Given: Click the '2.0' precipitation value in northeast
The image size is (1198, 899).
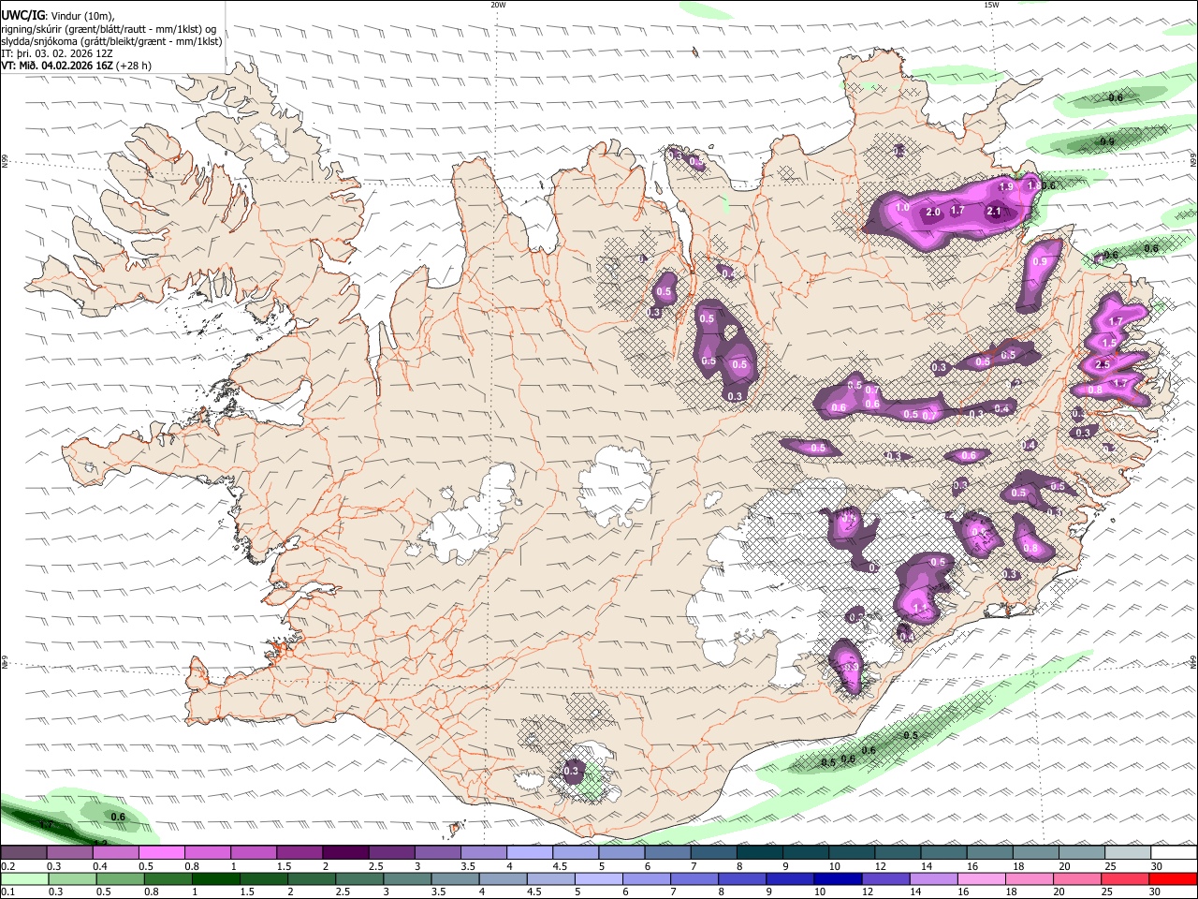Looking at the screenshot, I should point(933,212).
